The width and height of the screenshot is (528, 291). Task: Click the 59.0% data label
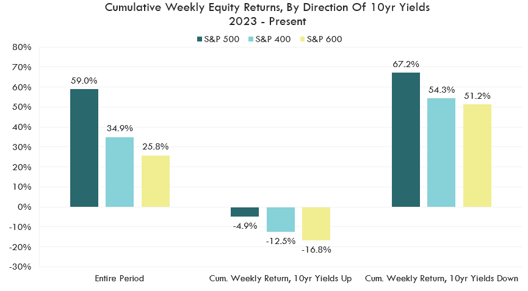[84, 80]
